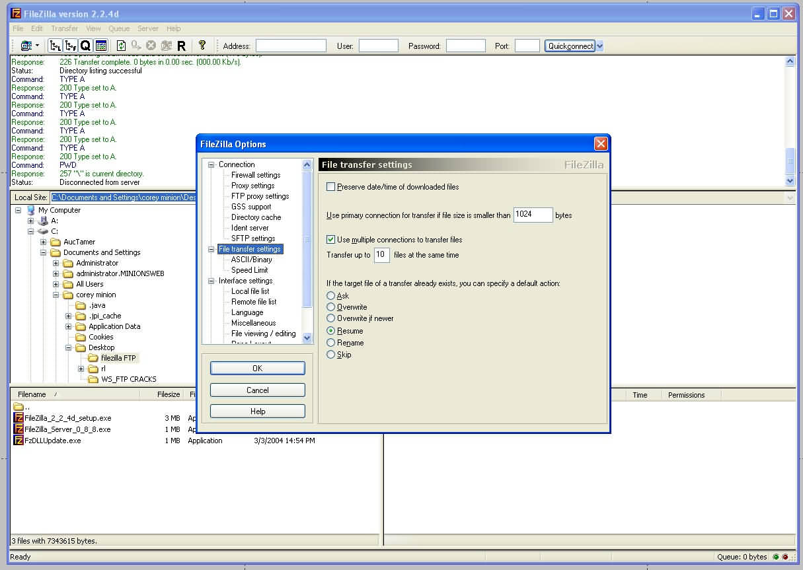
Task: Open the View menu
Action: pos(93,28)
